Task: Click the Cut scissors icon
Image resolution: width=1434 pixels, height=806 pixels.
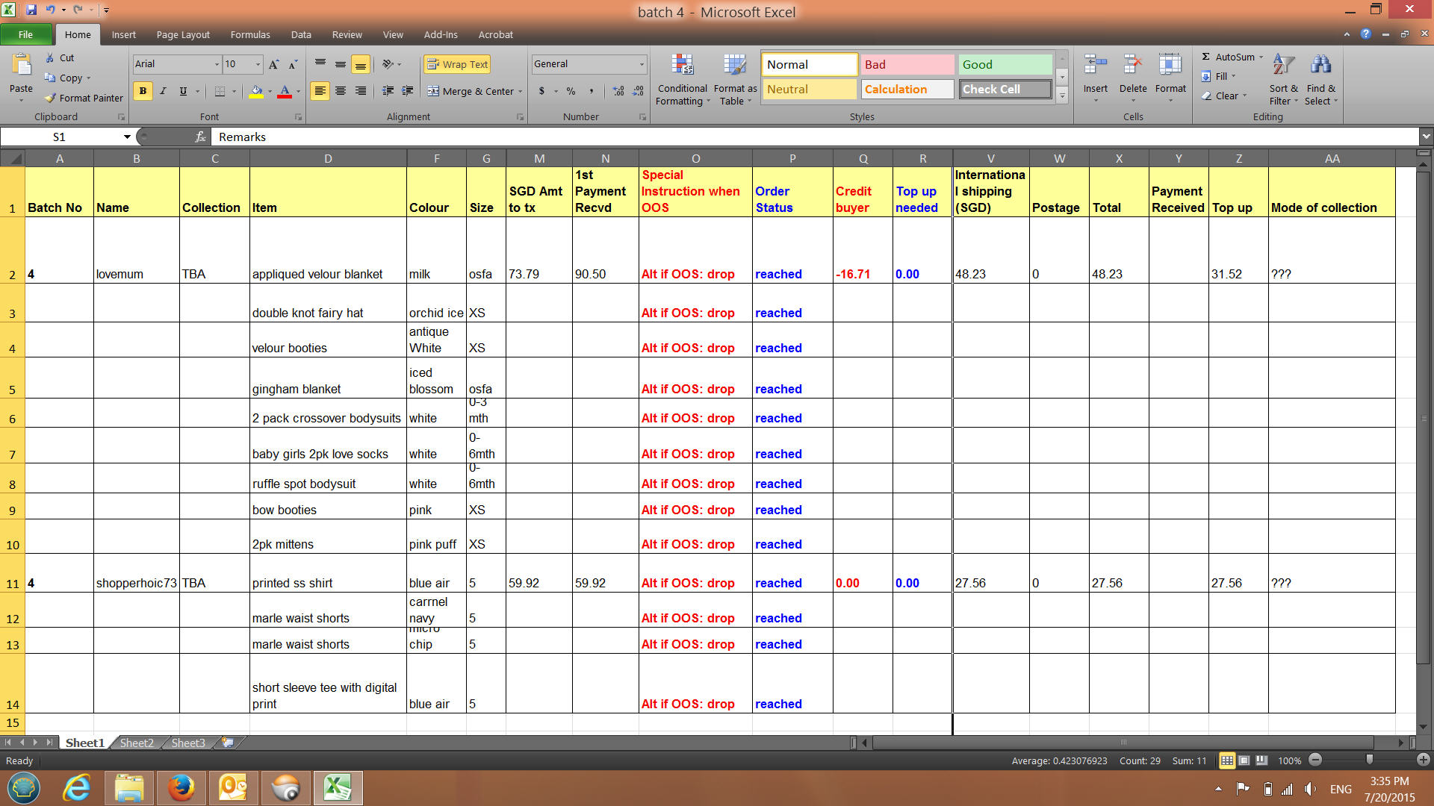Action: coord(50,57)
